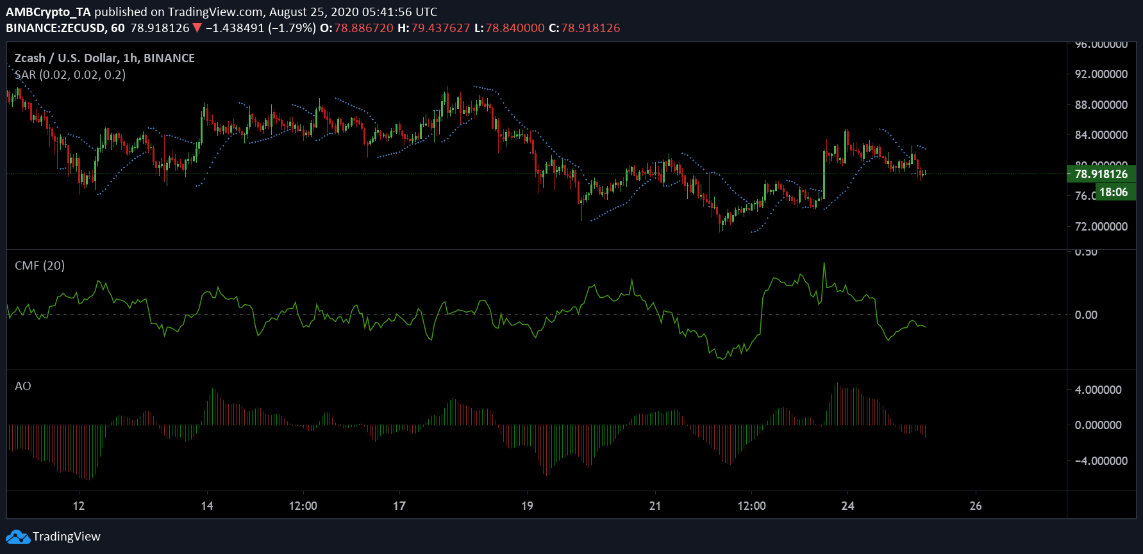Select the 19 date marker on time axis
1143x554 pixels.
pos(527,506)
